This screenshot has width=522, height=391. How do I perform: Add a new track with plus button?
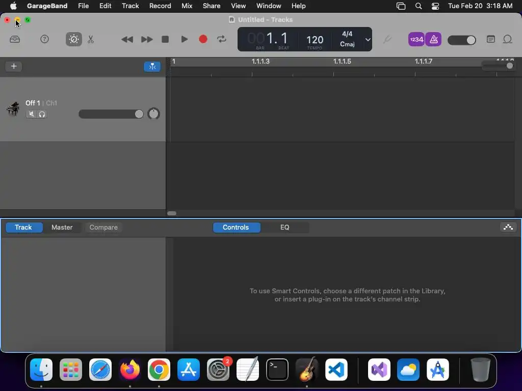click(14, 66)
